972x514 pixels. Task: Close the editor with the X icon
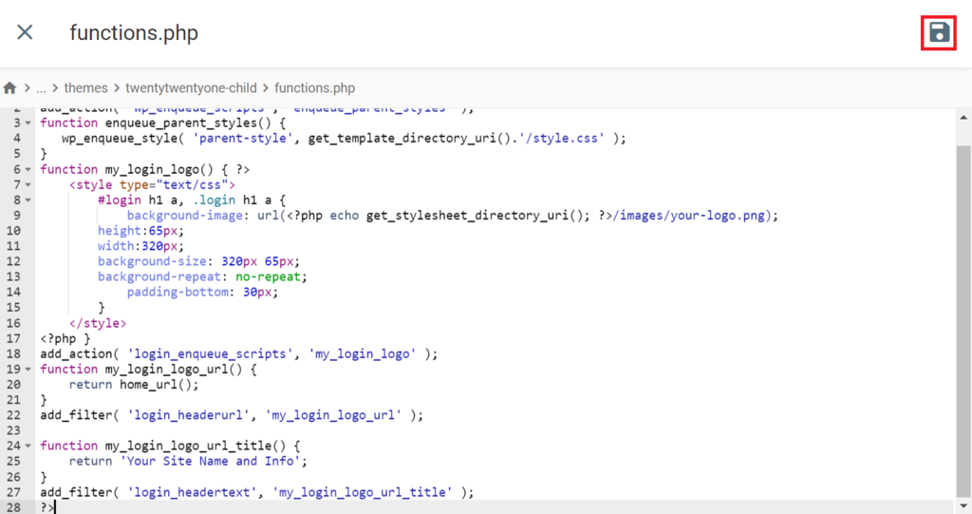tap(25, 31)
